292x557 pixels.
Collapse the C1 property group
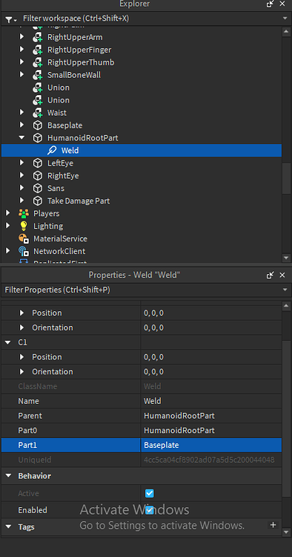(8, 342)
